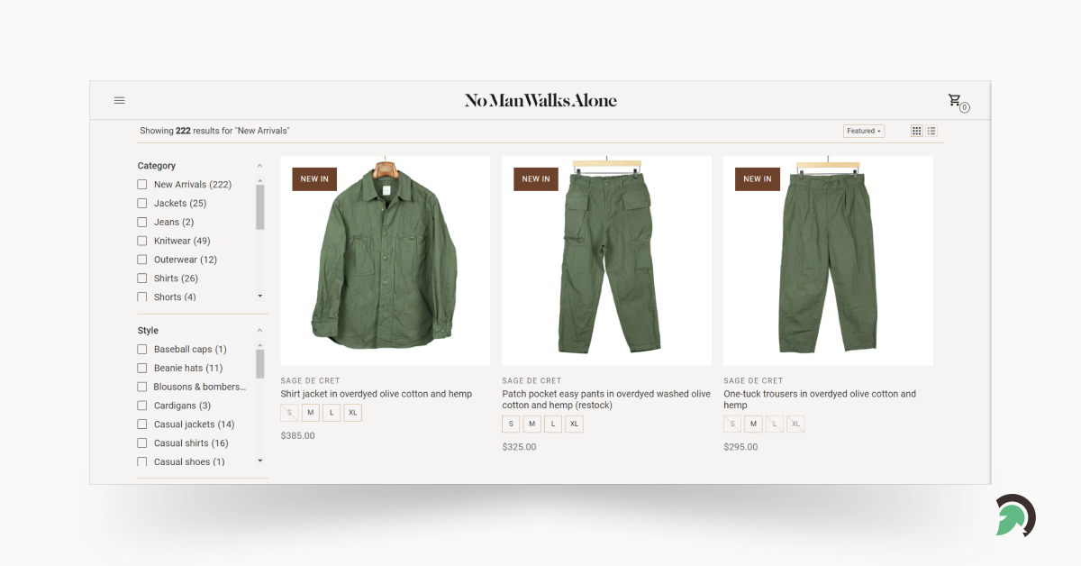
Task: Open the hamburger navigation menu
Action: coord(119,100)
